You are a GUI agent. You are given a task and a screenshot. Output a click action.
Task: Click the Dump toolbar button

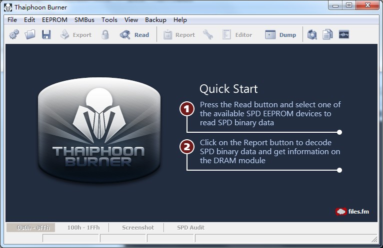(280, 35)
